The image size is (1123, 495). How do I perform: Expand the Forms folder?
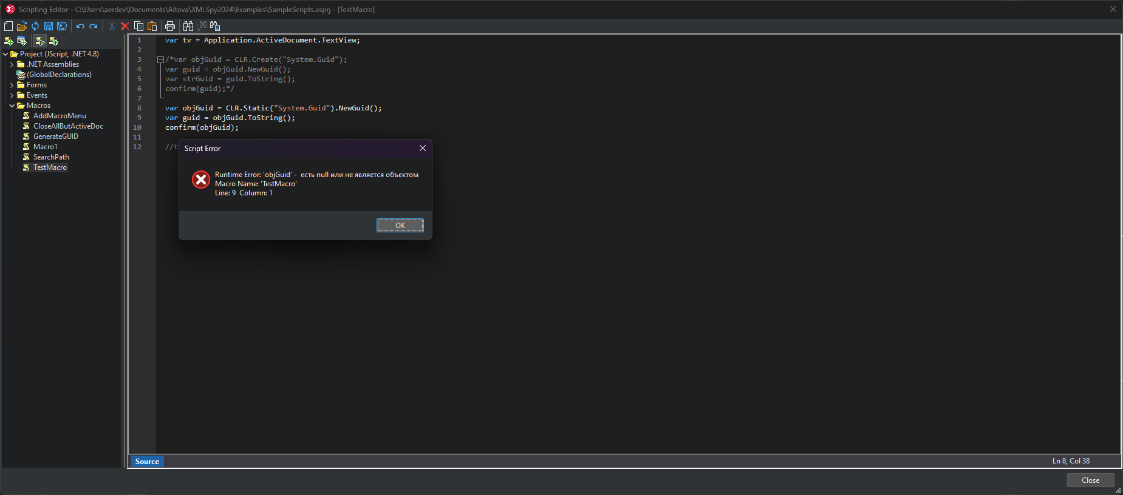point(12,85)
